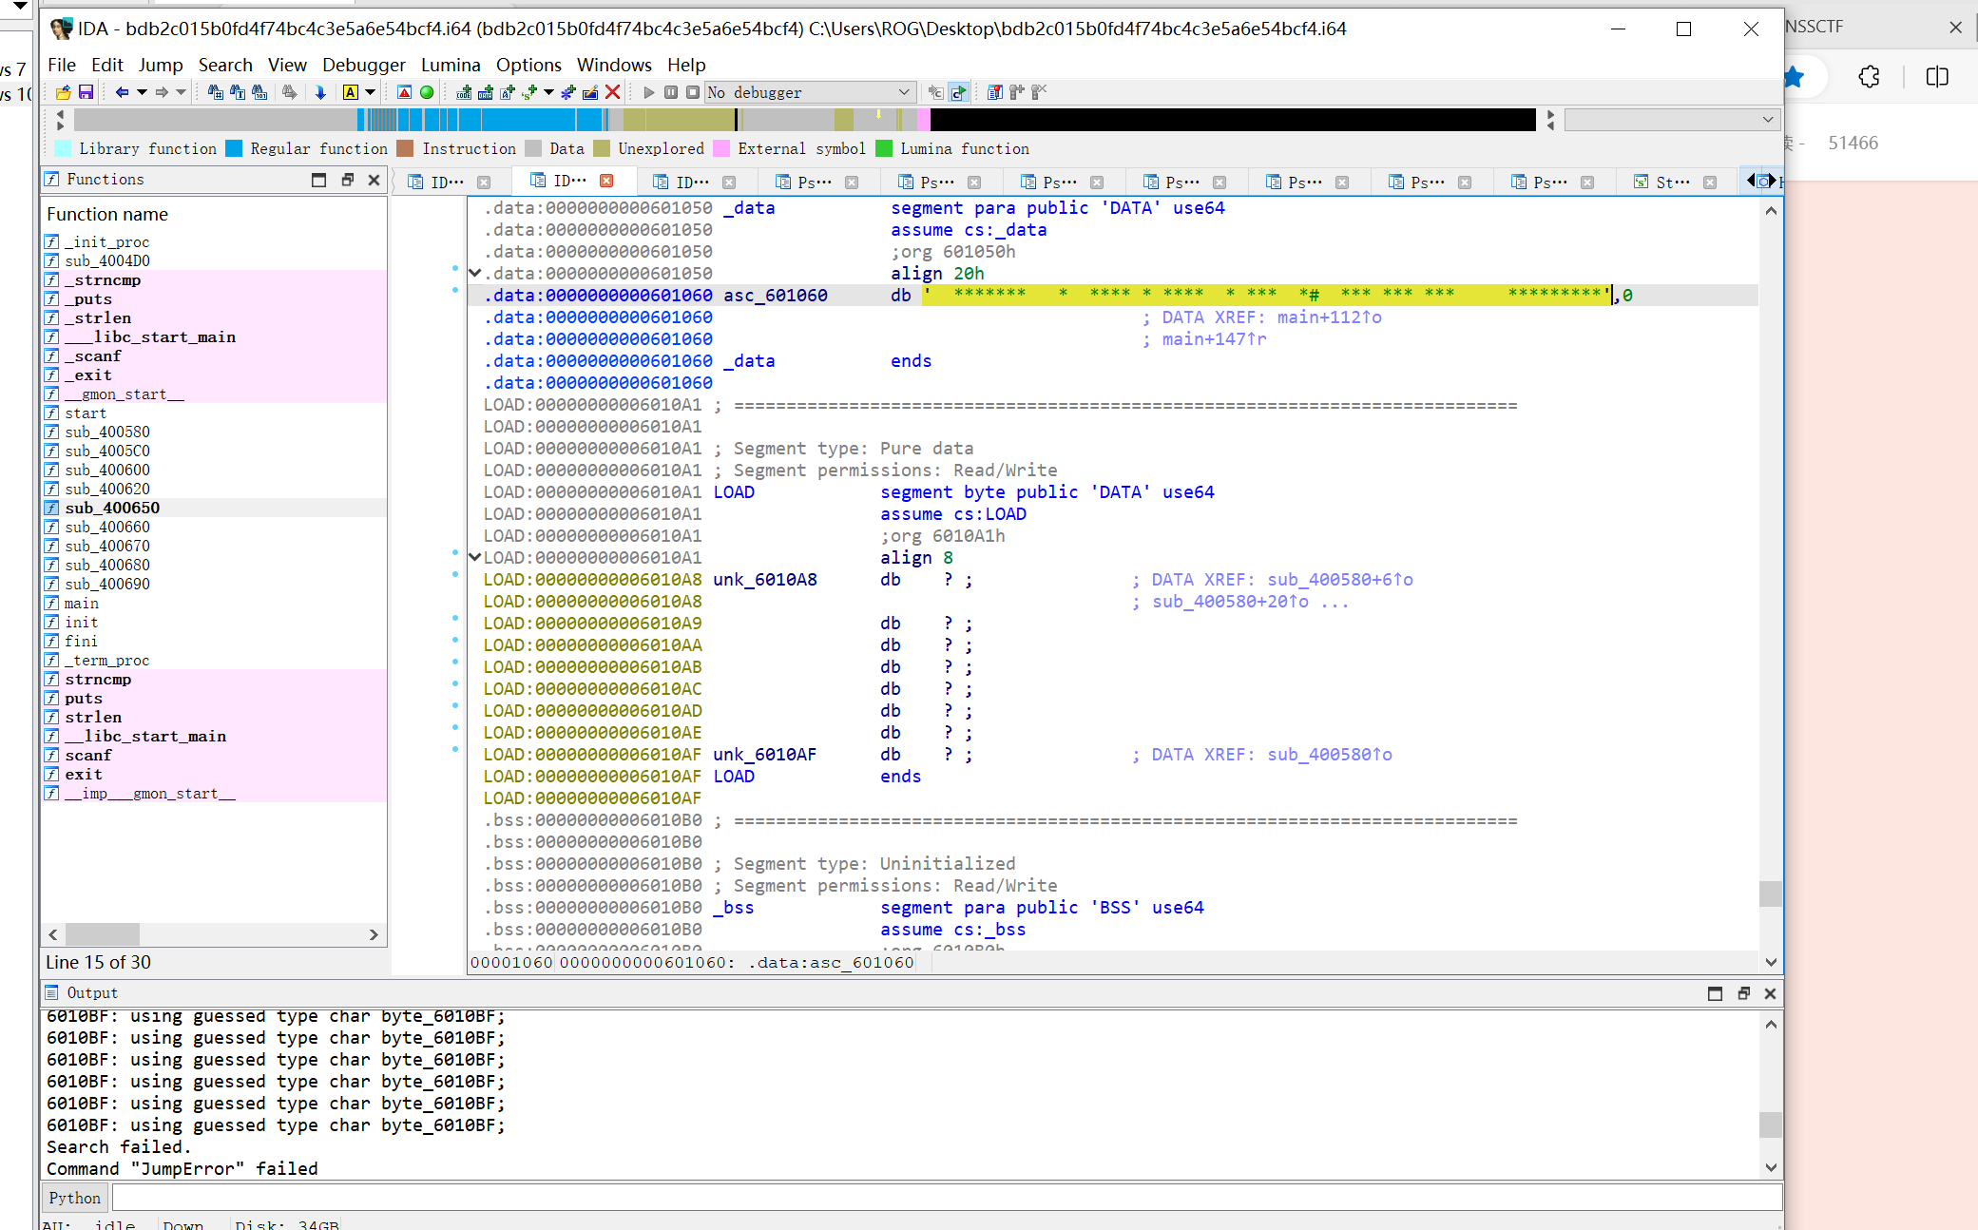
Task: Click the binoculars text search icon
Action: (x=238, y=92)
